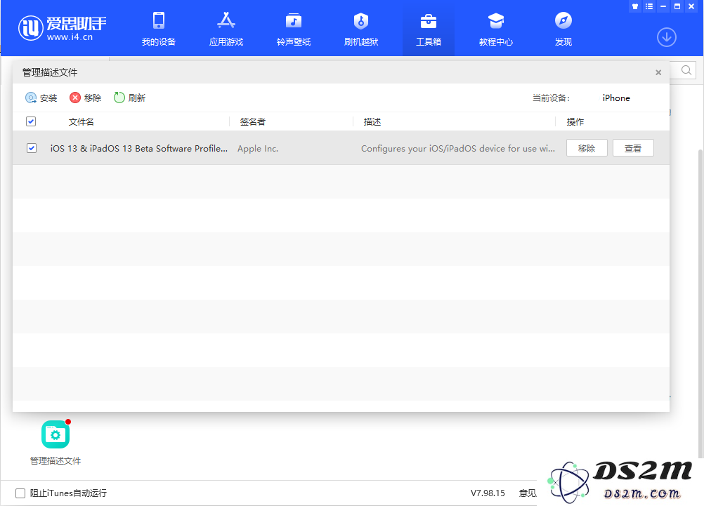This screenshot has width=704, height=506.
Task: Click the 操作 column header
Action: 575,121
